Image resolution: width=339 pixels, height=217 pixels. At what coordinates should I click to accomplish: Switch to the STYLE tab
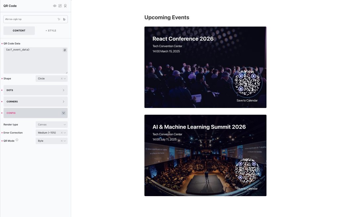coord(51,30)
